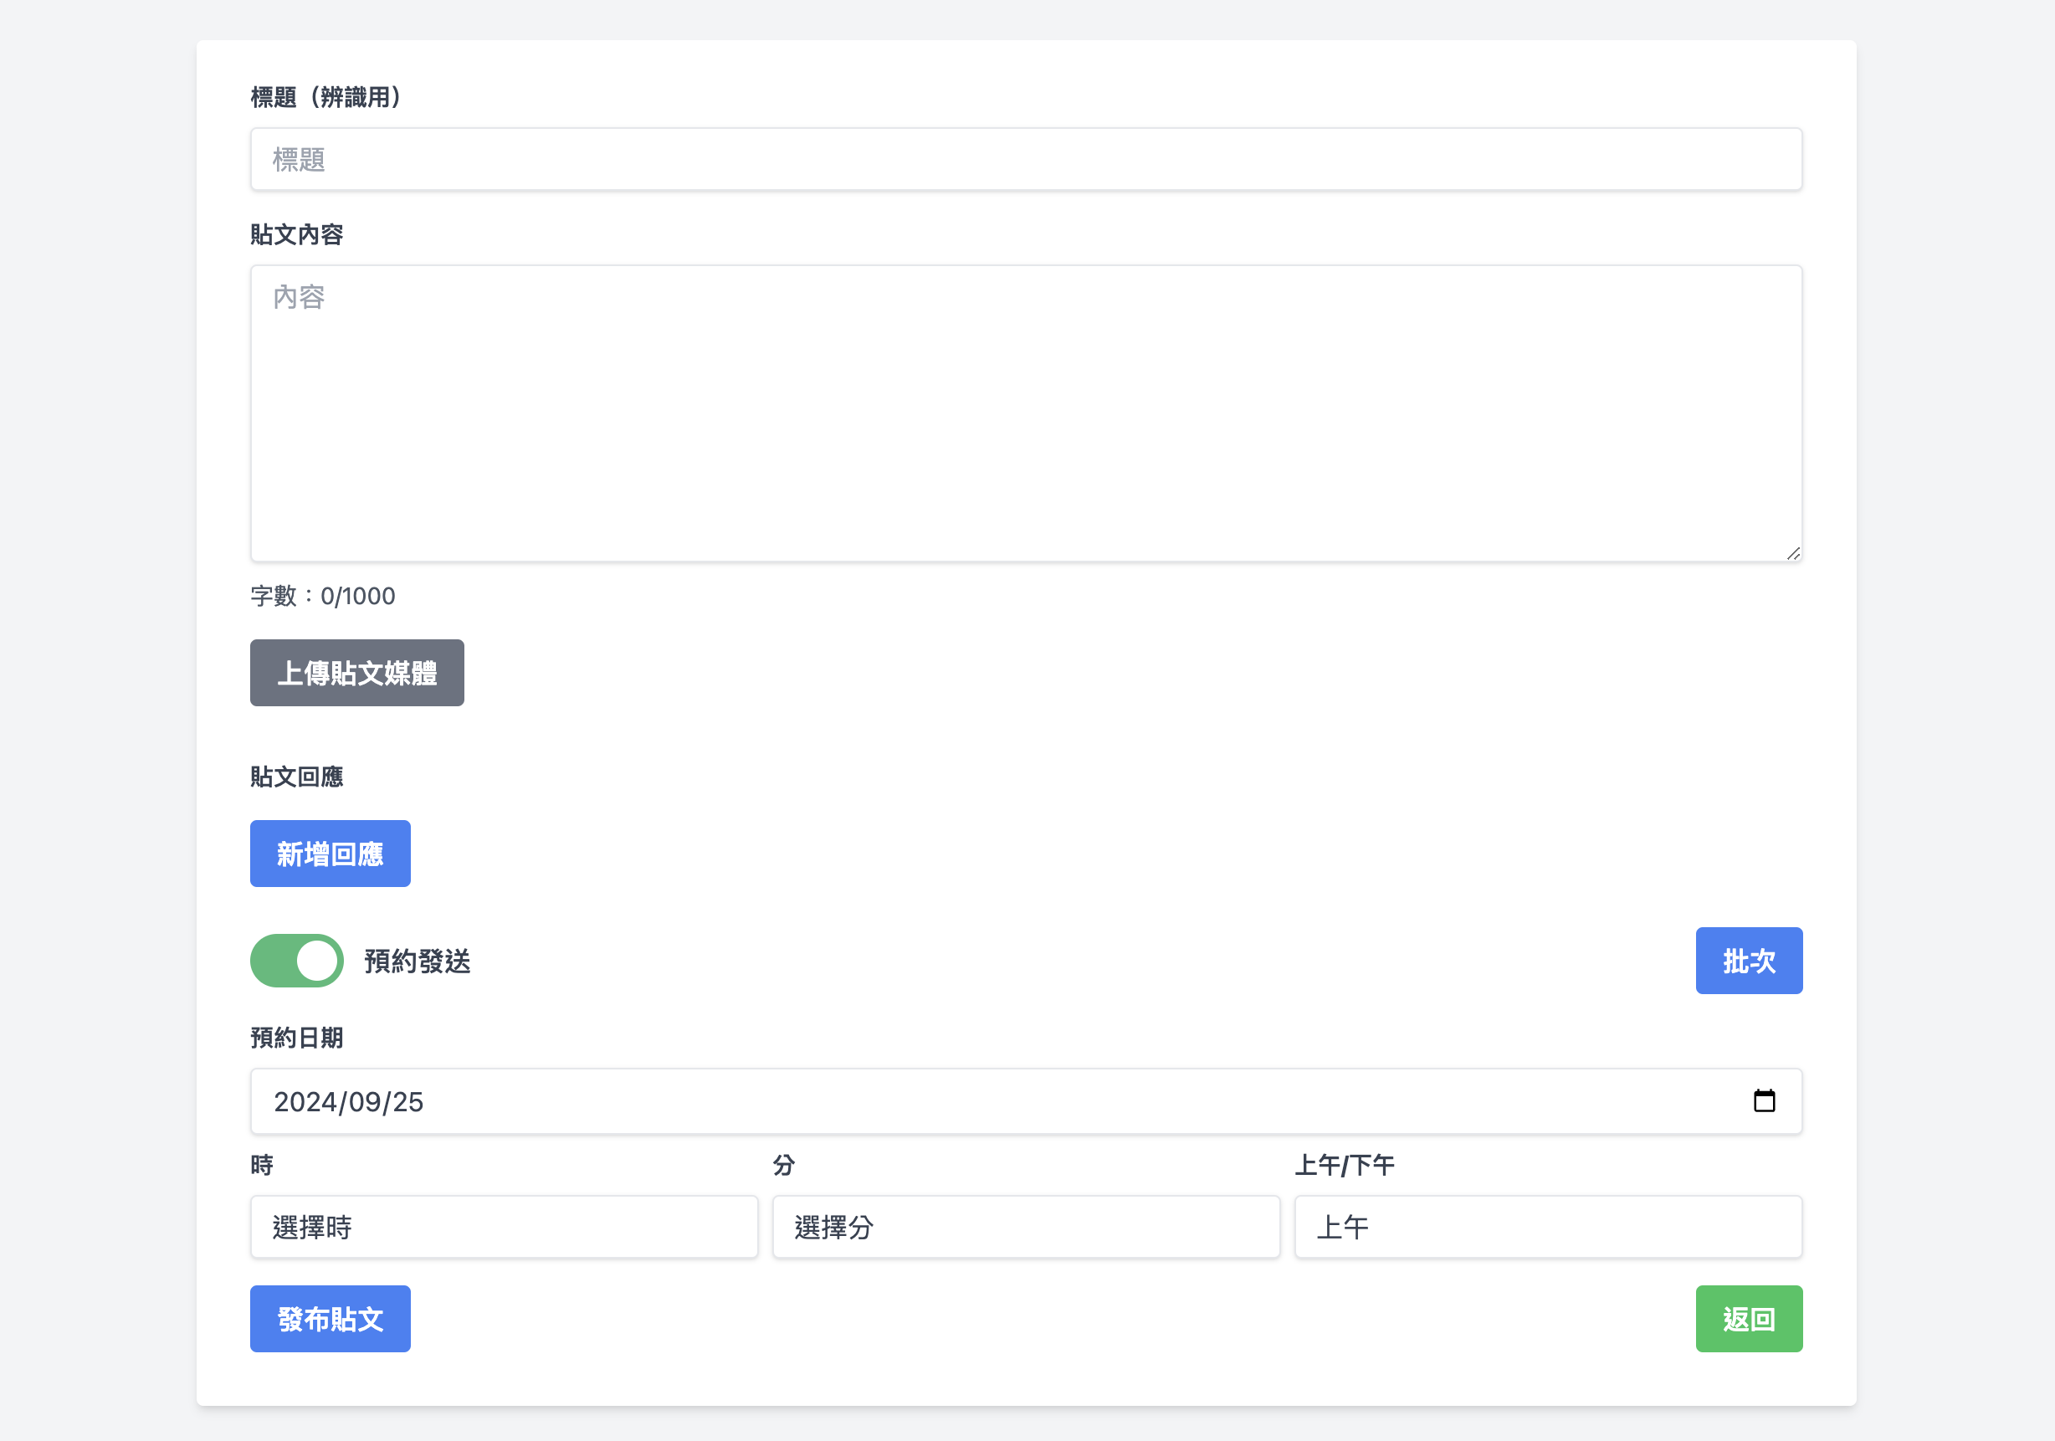This screenshot has height=1441, width=2055.
Task: Open the 選擇分 minute dropdown
Action: point(1026,1227)
